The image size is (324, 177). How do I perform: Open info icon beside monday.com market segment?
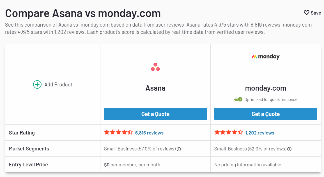point(289,149)
